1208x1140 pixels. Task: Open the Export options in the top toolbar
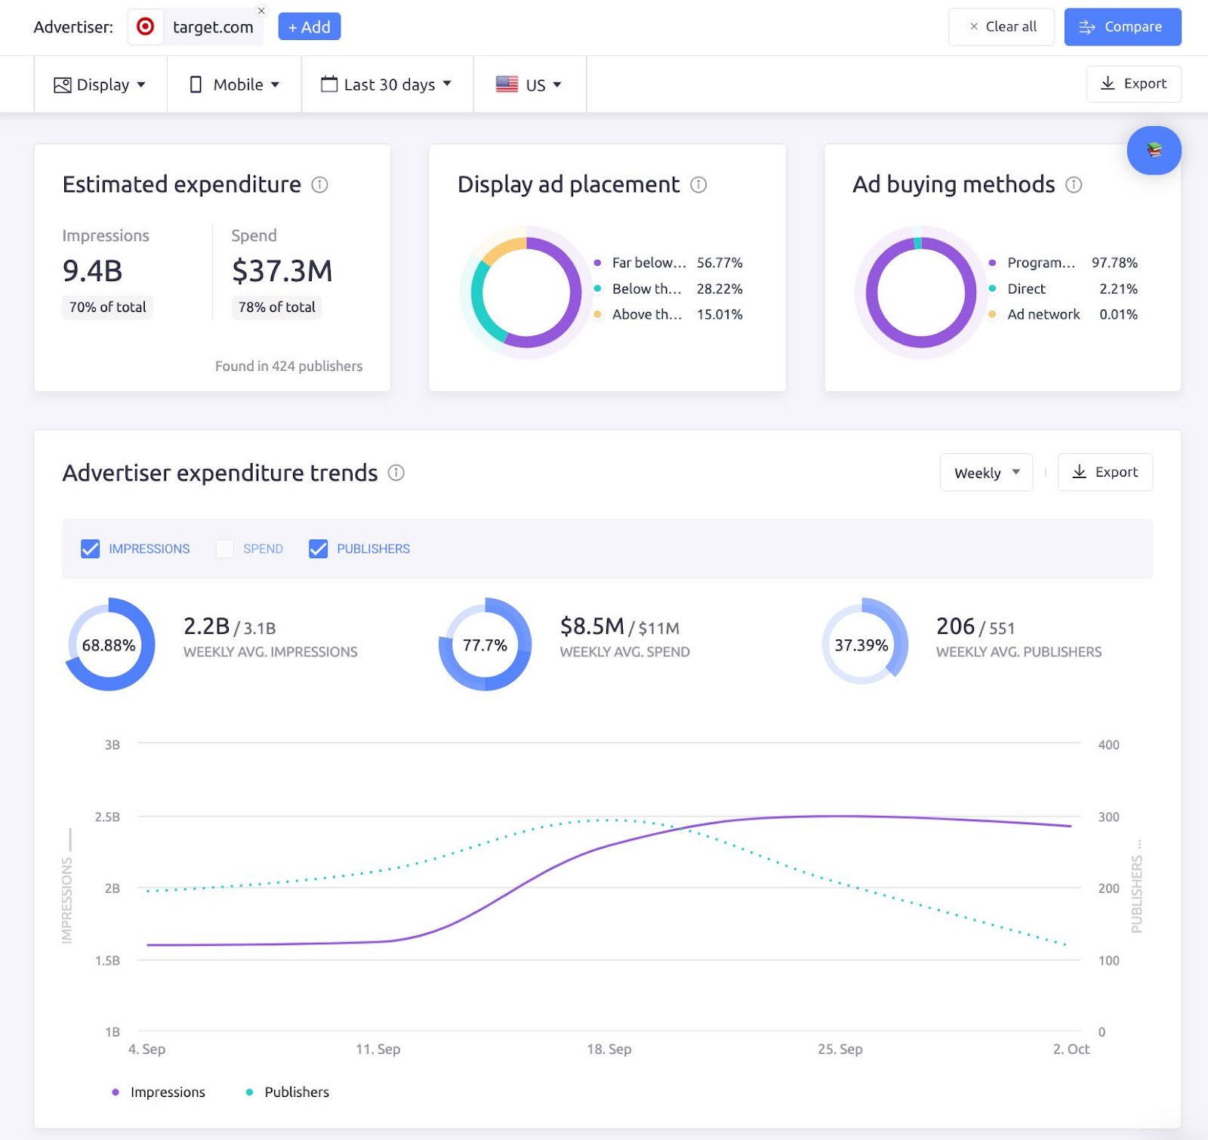[x=1133, y=84]
